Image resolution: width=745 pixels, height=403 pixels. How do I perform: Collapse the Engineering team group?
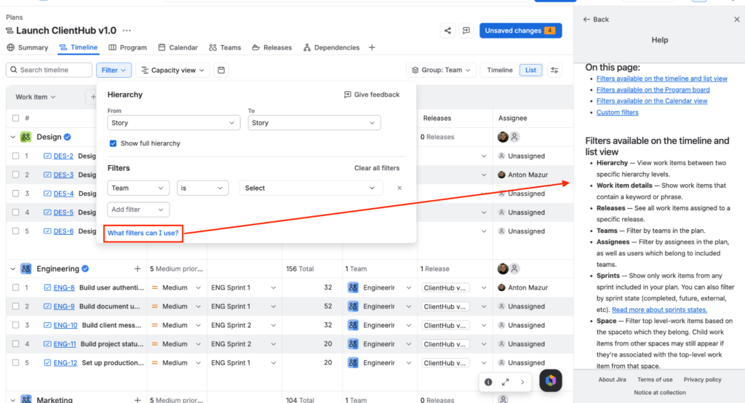click(x=12, y=269)
